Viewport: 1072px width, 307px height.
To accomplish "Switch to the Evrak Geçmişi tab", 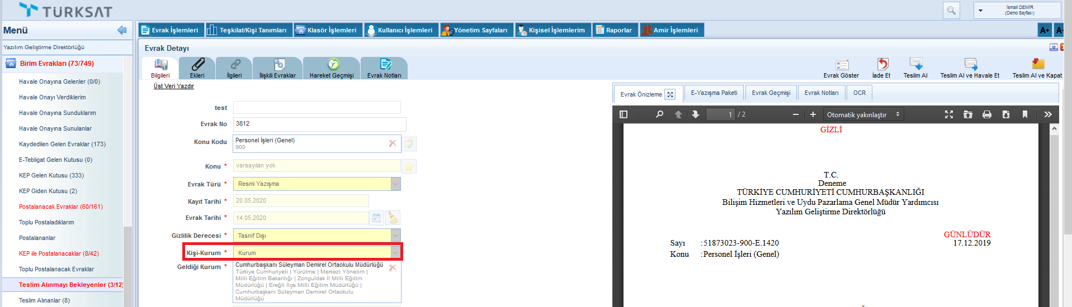I will (771, 93).
